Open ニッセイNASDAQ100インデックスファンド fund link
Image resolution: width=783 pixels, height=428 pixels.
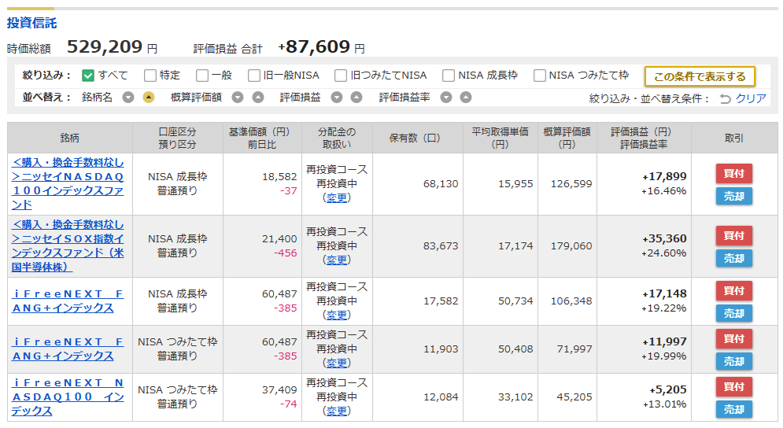click(x=68, y=184)
